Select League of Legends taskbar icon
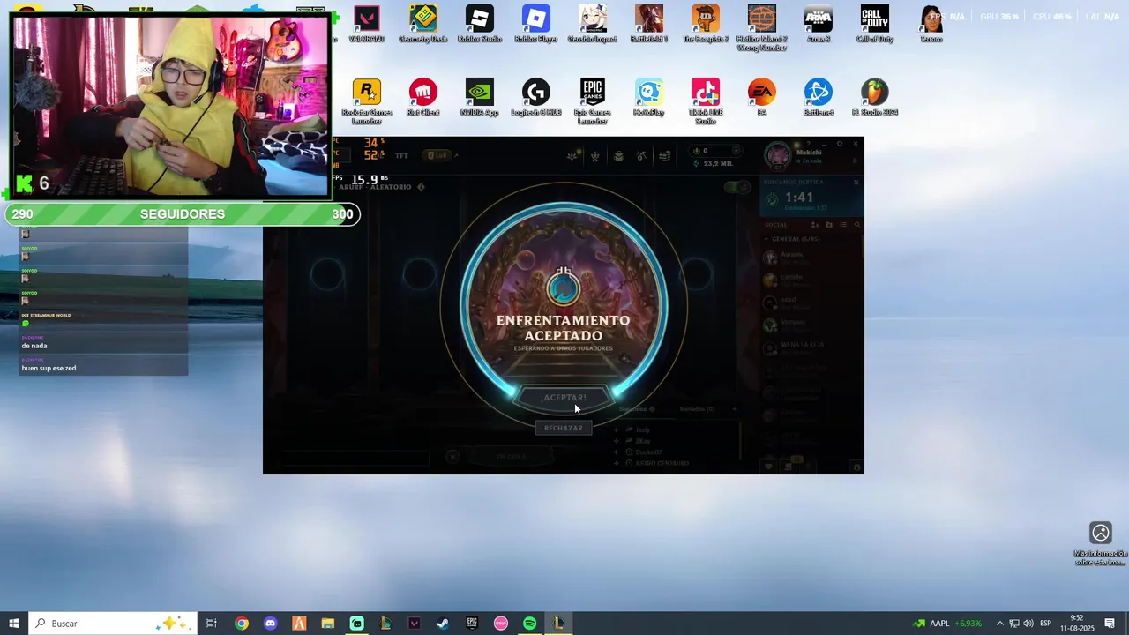The width and height of the screenshot is (1129, 635). click(558, 624)
